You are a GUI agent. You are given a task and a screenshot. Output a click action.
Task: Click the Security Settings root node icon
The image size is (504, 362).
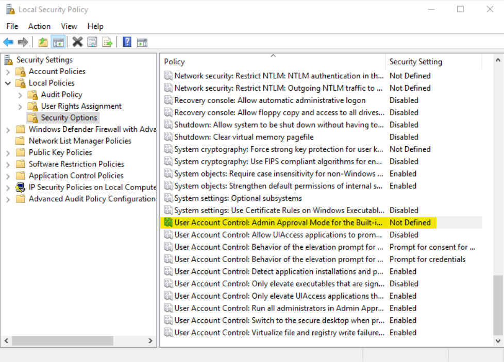pyautogui.click(x=9, y=60)
